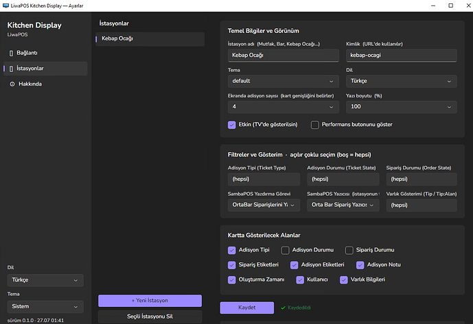This screenshot has width=473, height=324.
Task: Click İstasyon adı input field
Action: pyautogui.click(x=284, y=55)
